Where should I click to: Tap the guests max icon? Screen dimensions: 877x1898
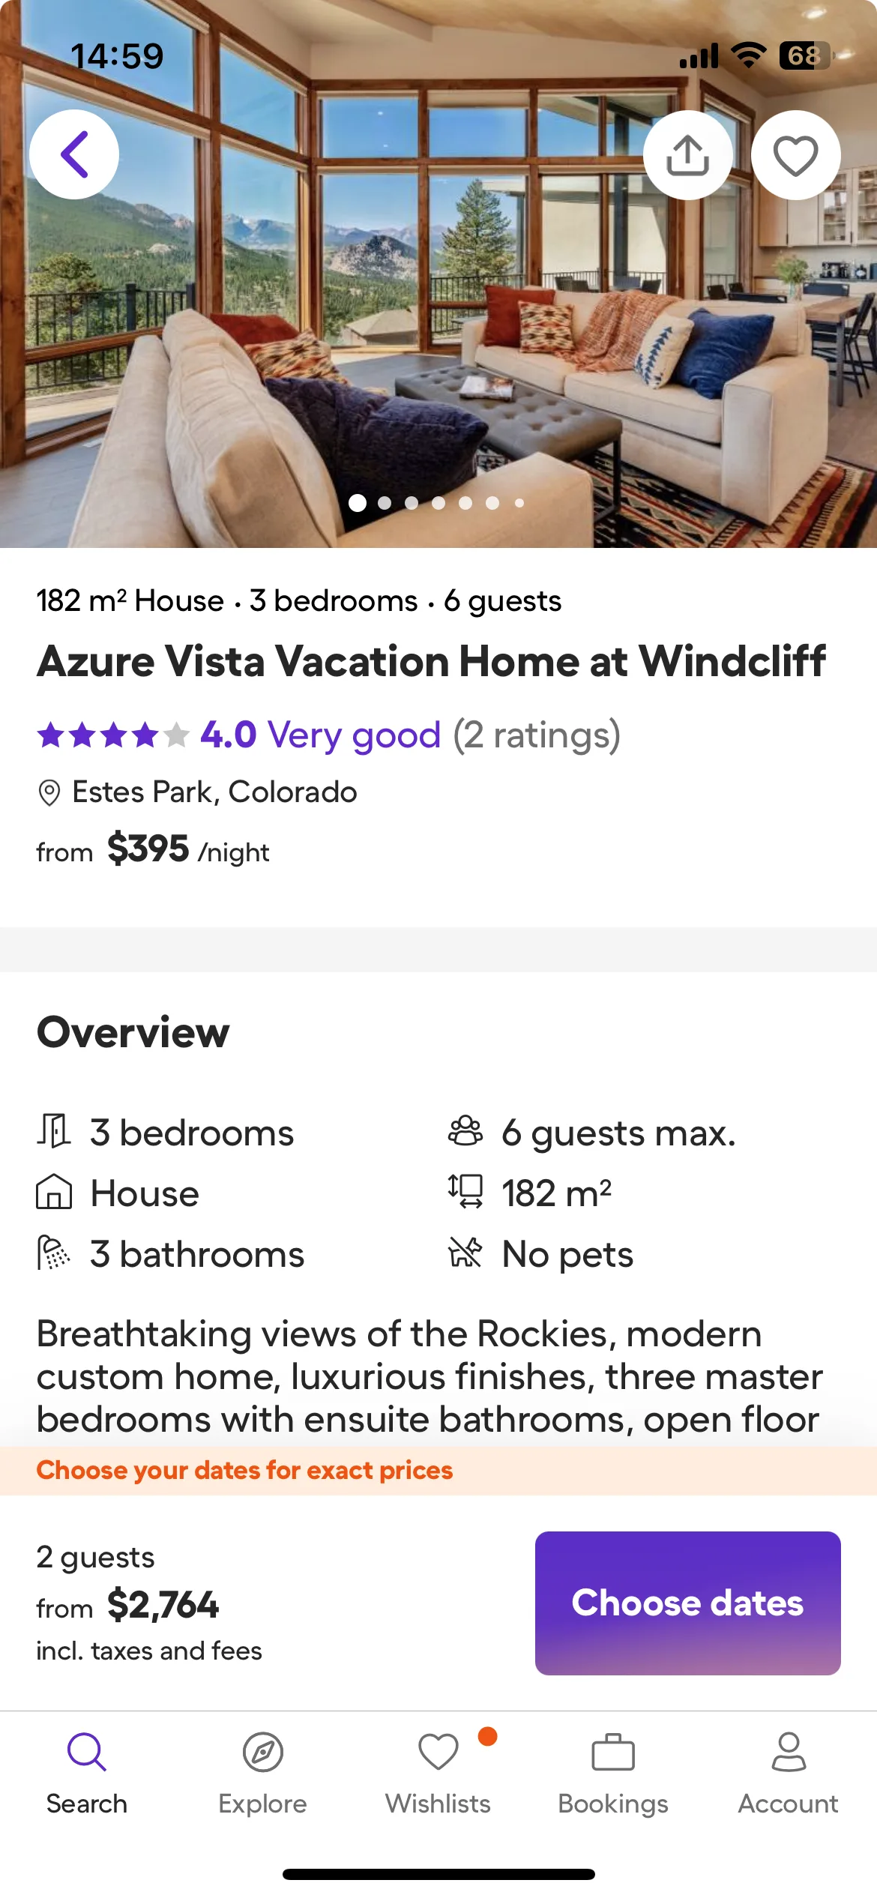coord(465,1131)
